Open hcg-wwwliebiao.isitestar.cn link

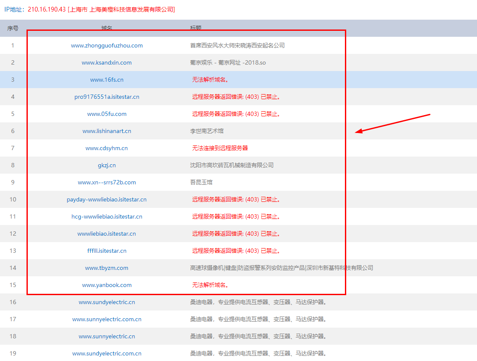(107, 216)
